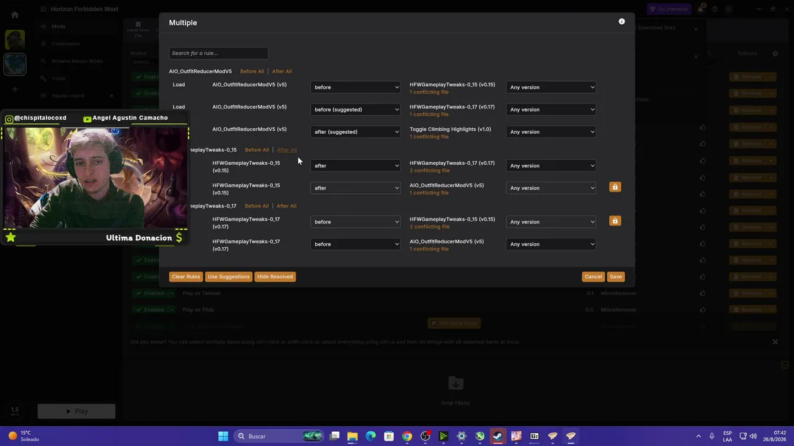Open 'Any version' dropdown in Toggle Climbing Highlights row
The height and width of the screenshot is (446, 794).
[551, 132]
